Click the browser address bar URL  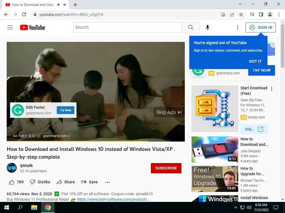(x=72, y=14)
